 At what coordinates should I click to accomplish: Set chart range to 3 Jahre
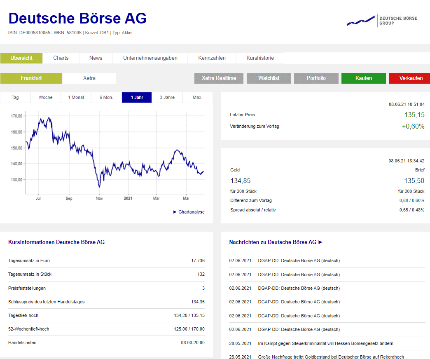[x=167, y=97]
